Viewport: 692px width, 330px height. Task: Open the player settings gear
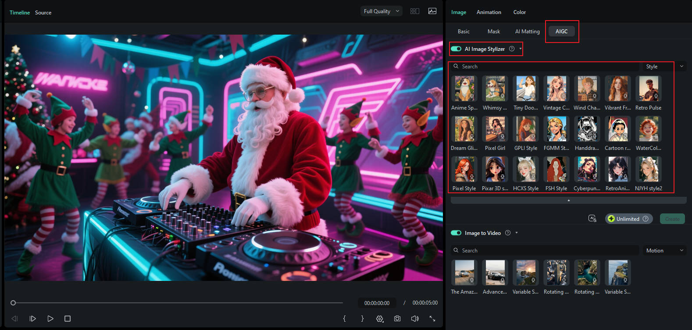380,319
